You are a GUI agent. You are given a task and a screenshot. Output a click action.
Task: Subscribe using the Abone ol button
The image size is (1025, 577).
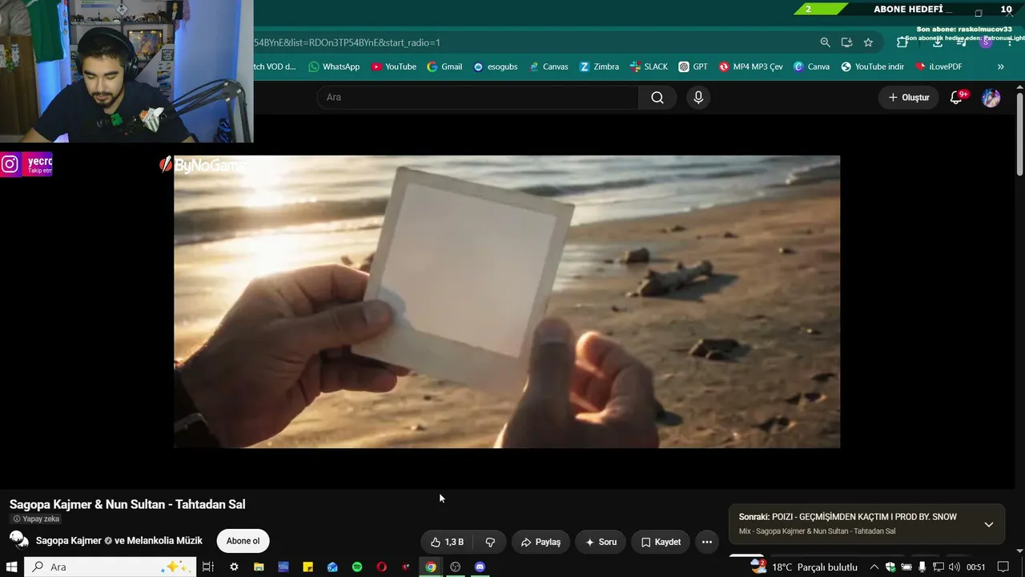(x=243, y=541)
